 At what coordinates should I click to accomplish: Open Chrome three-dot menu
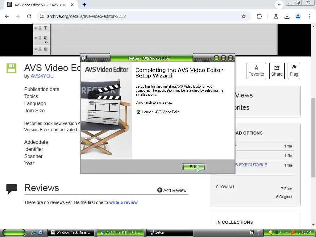click(x=309, y=16)
